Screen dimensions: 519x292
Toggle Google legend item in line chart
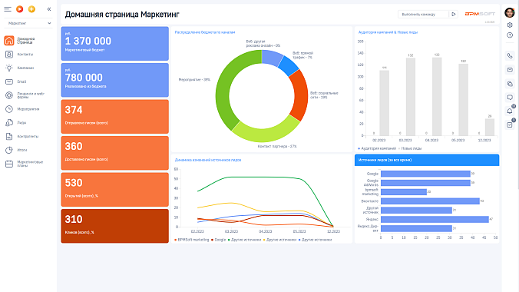[219, 240]
